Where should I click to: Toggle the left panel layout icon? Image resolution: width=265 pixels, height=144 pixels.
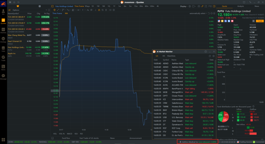coord(53,6)
